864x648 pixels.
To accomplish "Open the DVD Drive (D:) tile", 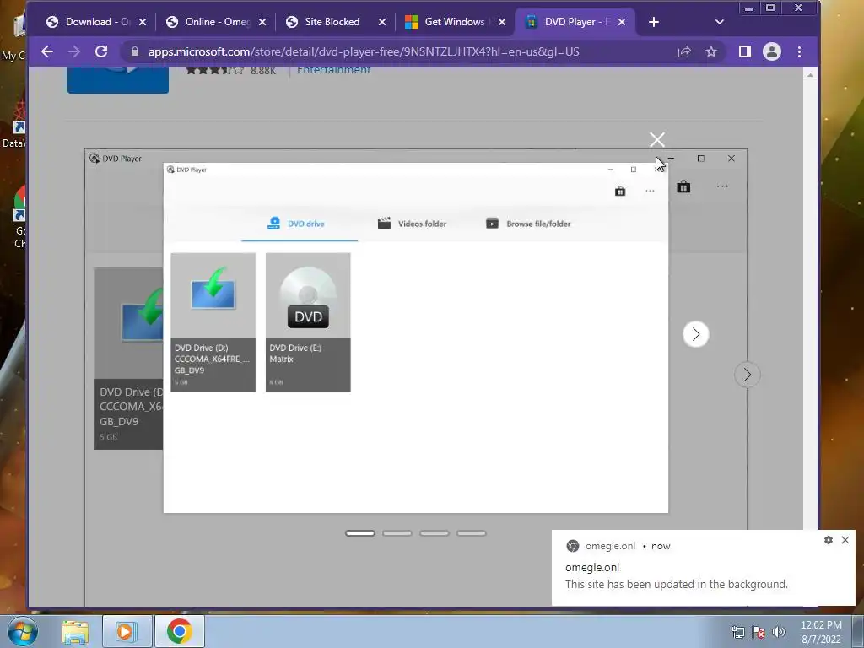I will click(x=213, y=322).
